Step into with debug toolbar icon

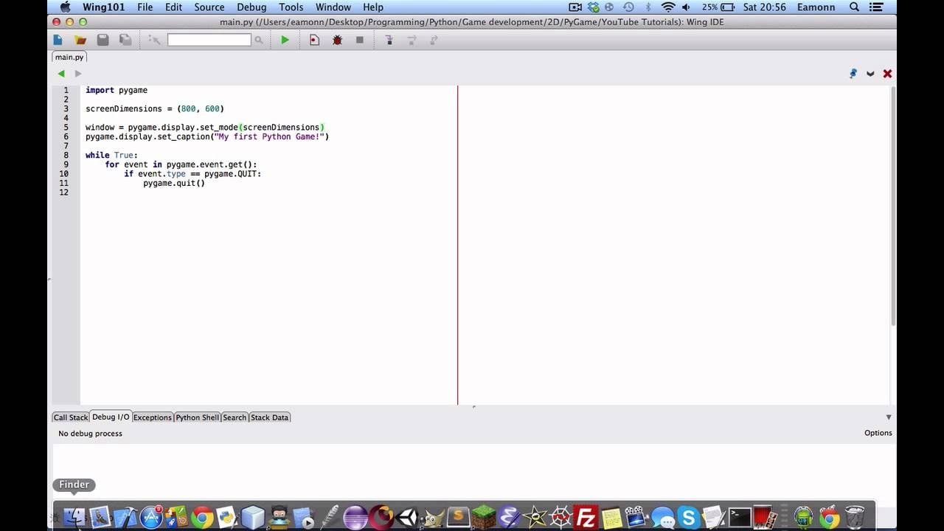[x=389, y=40]
